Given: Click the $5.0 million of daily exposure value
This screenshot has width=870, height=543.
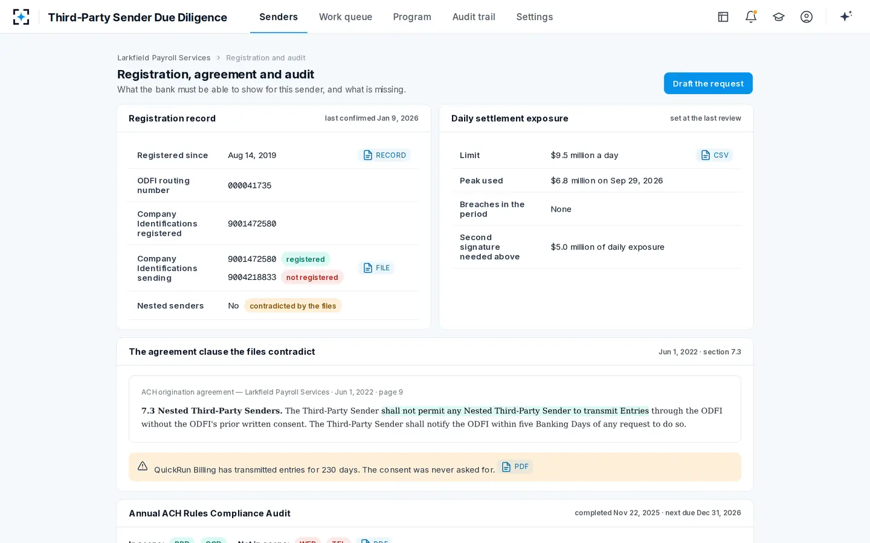Looking at the screenshot, I should coord(607,247).
